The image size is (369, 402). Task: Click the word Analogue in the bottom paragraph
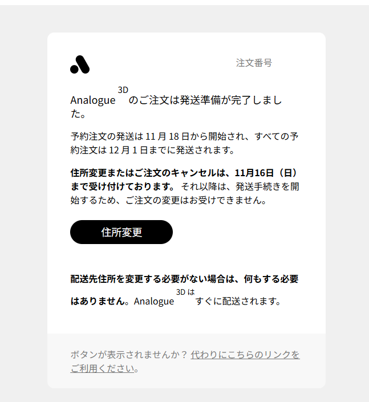tap(154, 301)
